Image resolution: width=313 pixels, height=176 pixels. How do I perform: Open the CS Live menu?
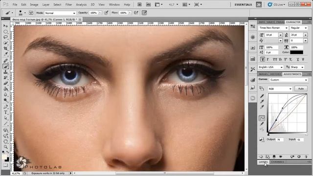coord(276,4)
